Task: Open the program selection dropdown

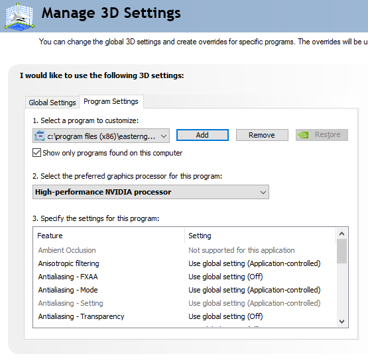Action: pos(101,136)
